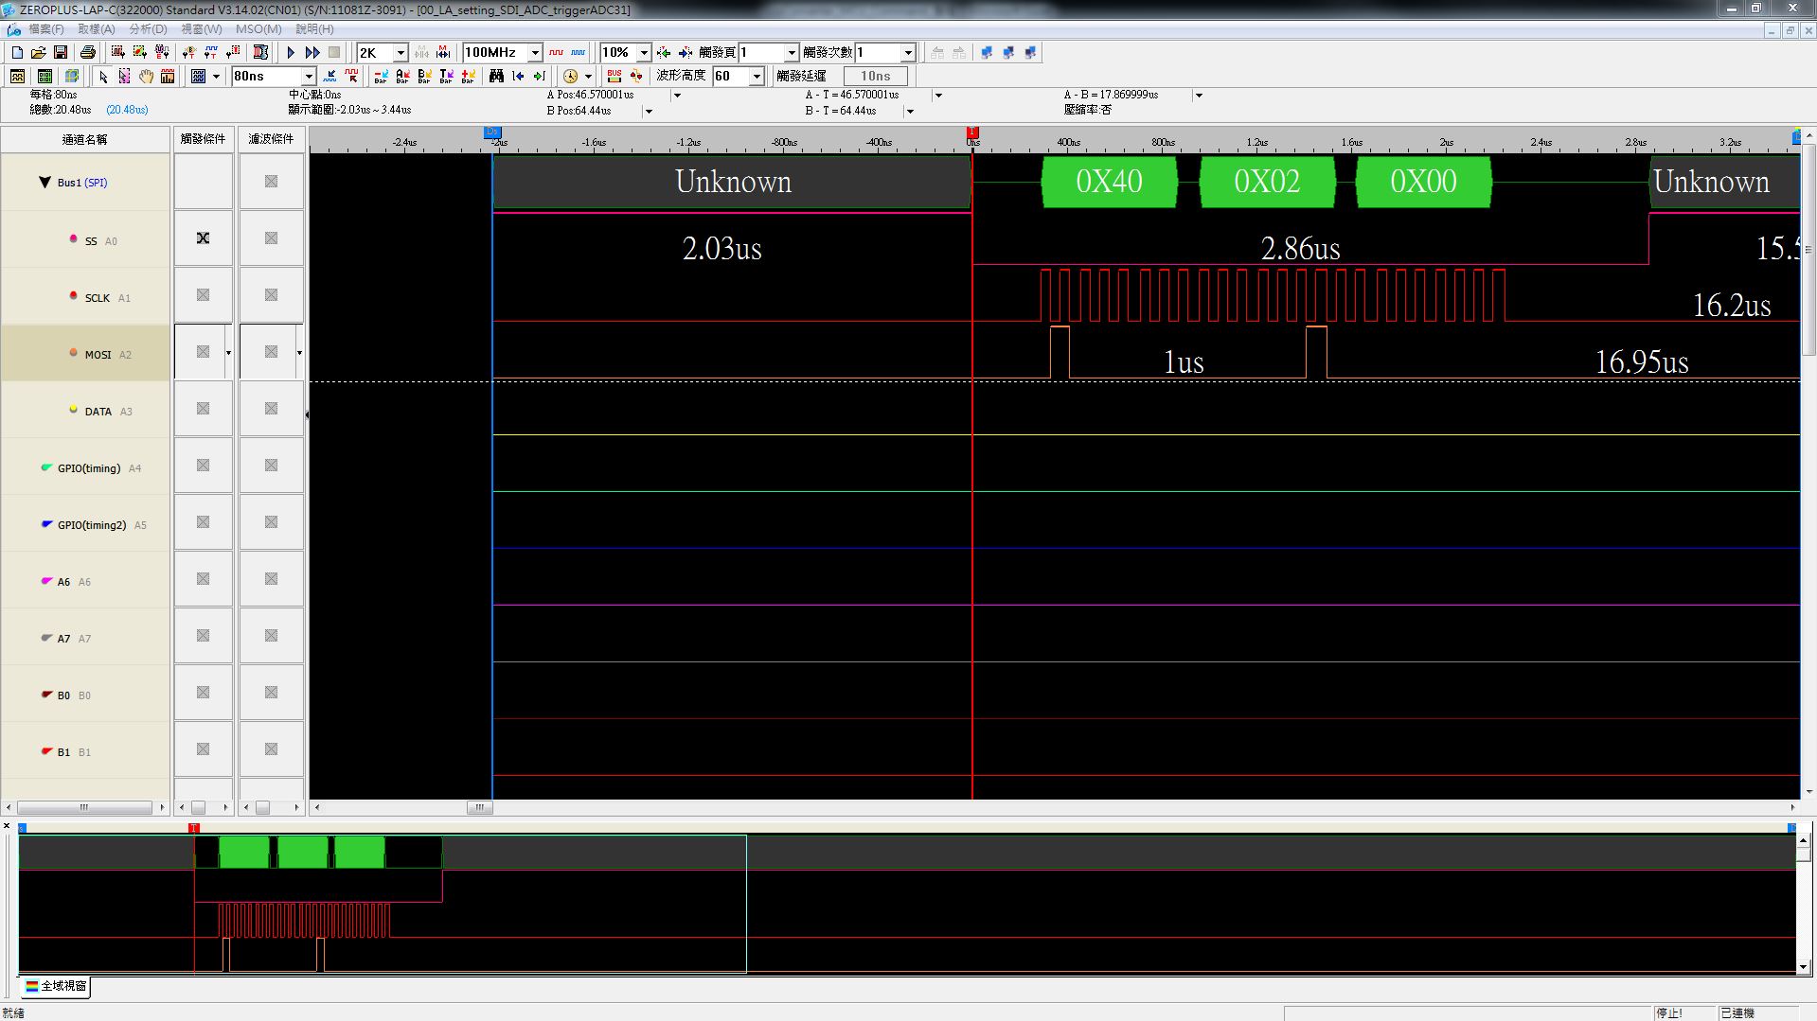The height and width of the screenshot is (1021, 1817).
Task: Open the 分析(D) menu
Action: [148, 29]
